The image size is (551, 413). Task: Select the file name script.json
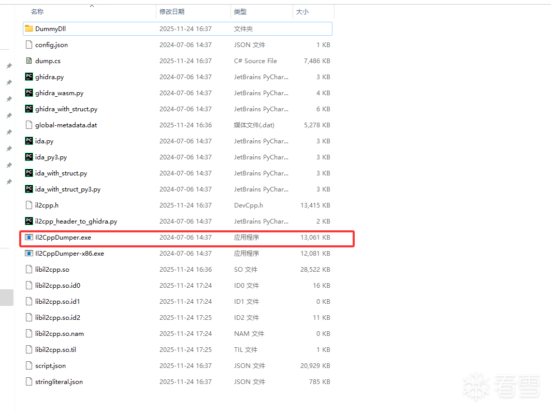pos(50,366)
